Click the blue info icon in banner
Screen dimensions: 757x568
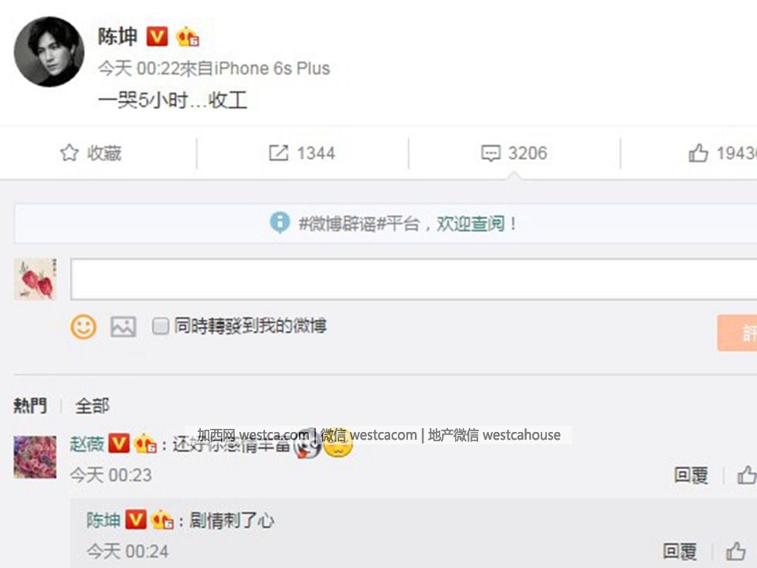pyautogui.click(x=280, y=223)
